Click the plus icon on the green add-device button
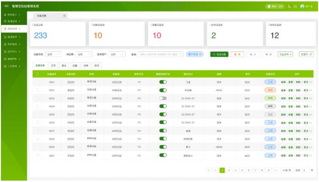Screen dimensions: 319x182 214,54
